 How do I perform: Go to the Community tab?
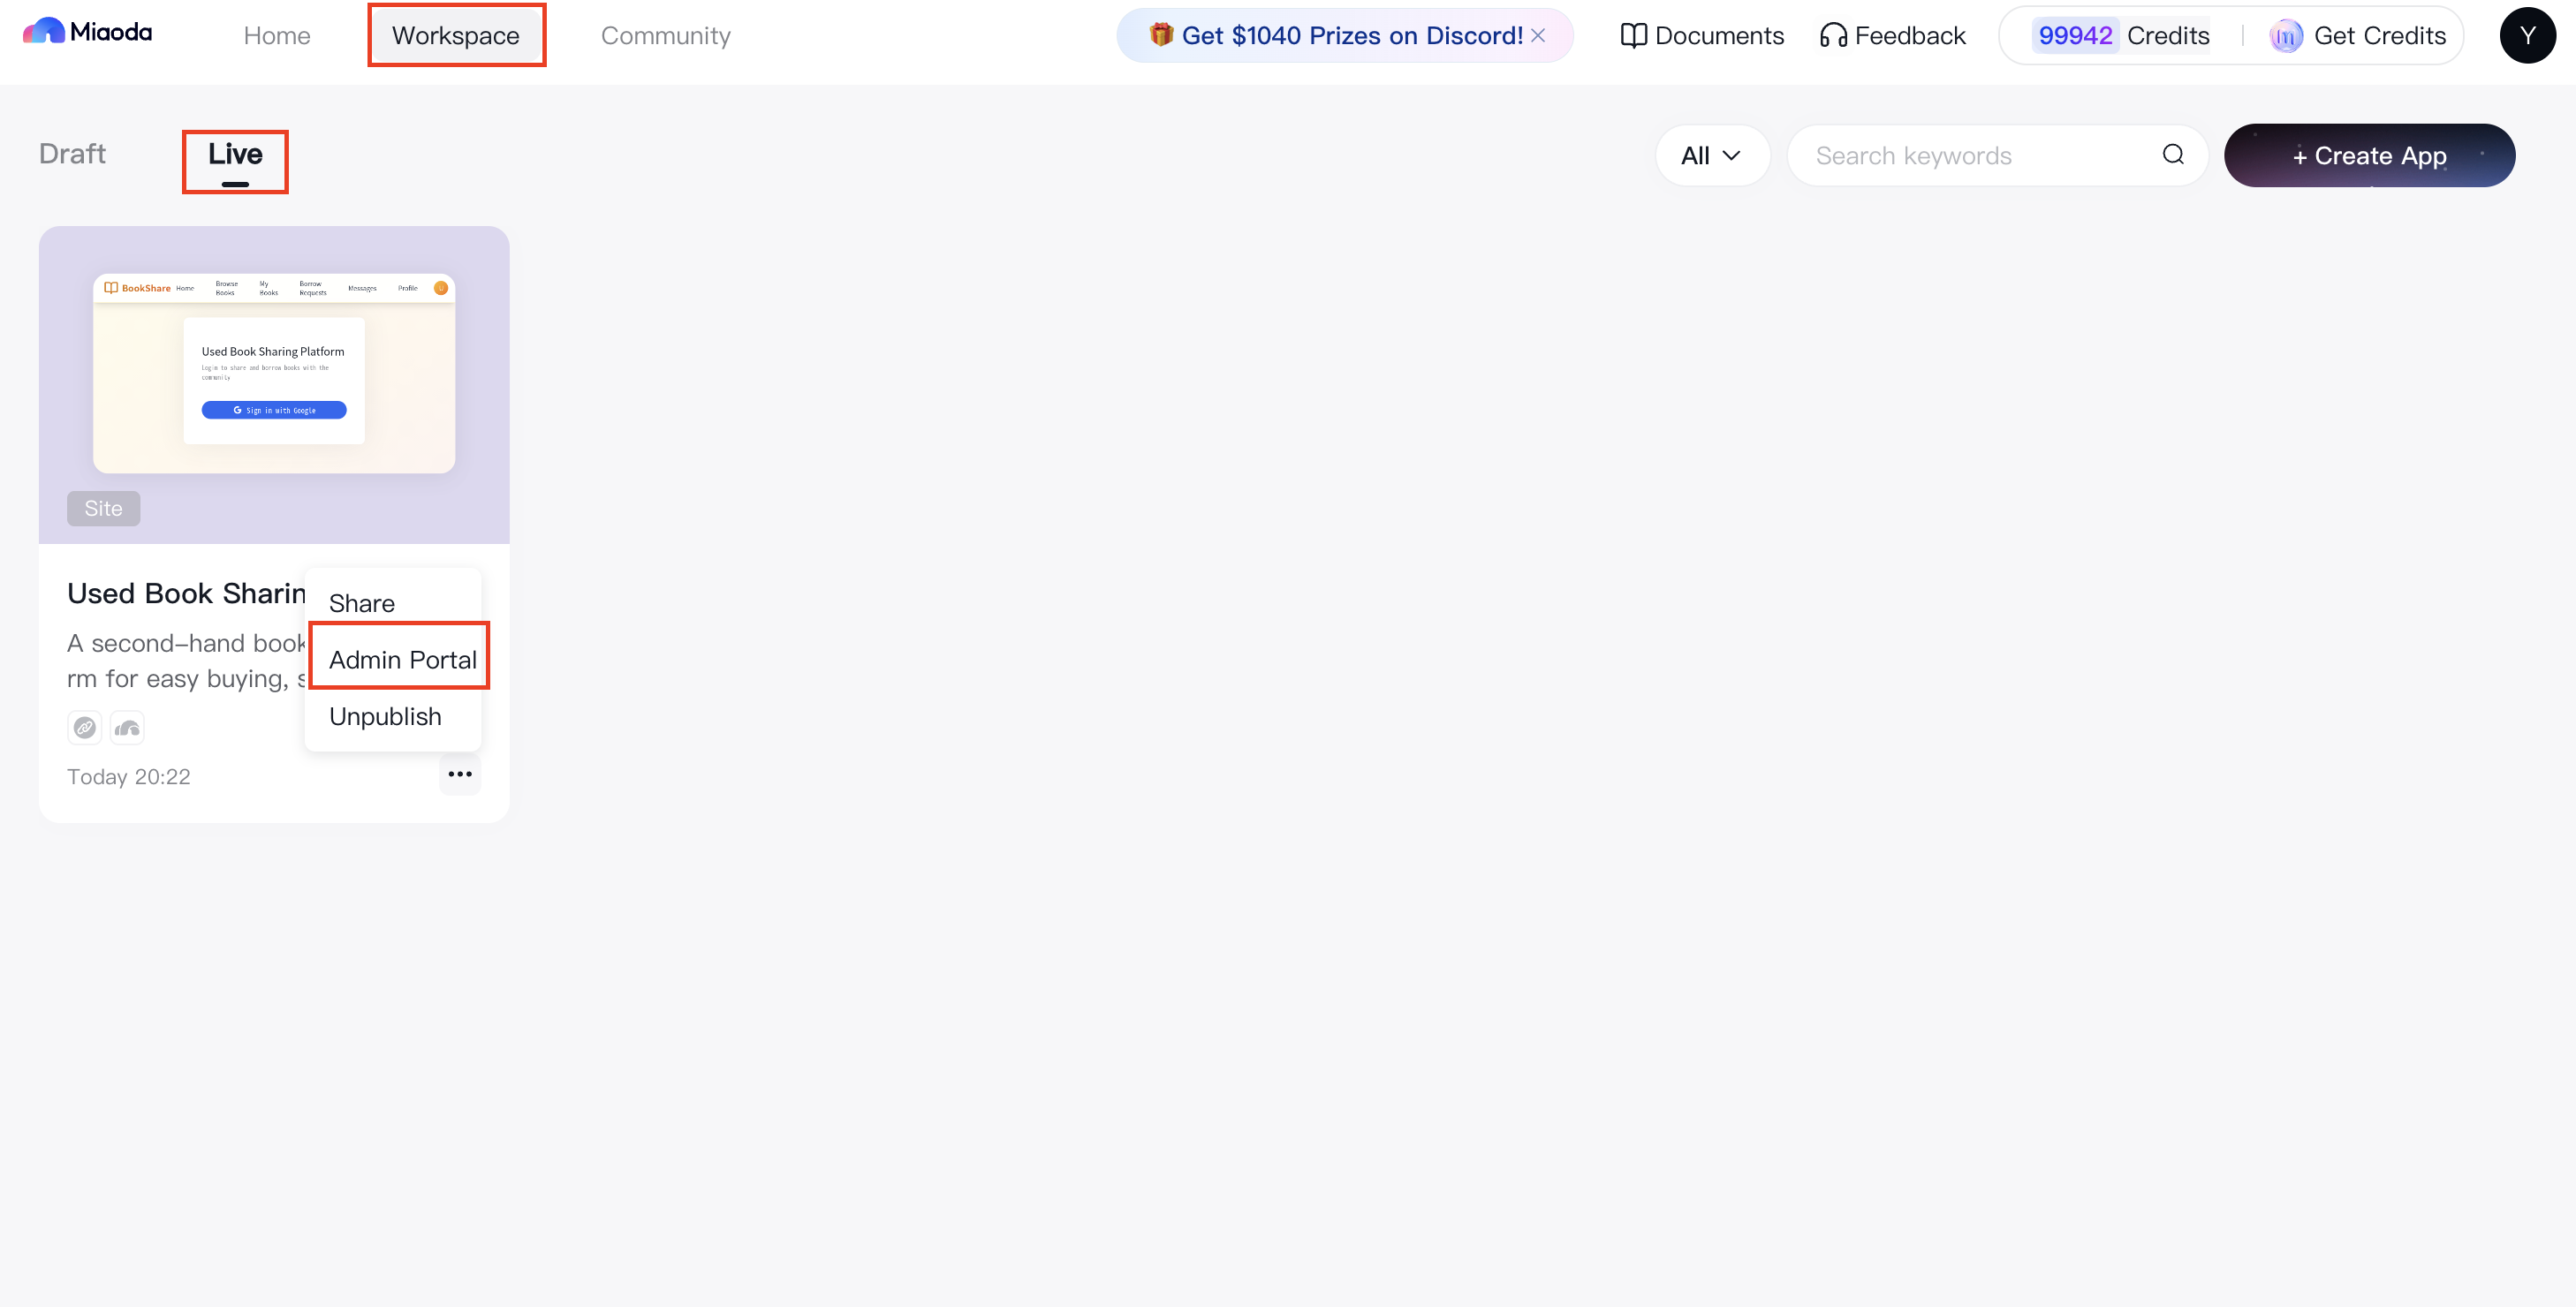pyautogui.click(x=665, y=36)
